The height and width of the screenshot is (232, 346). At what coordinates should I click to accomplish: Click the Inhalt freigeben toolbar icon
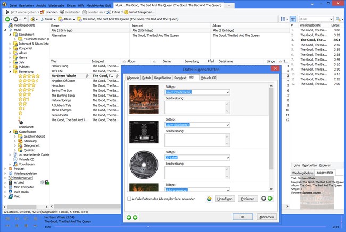tap(126, 12)
